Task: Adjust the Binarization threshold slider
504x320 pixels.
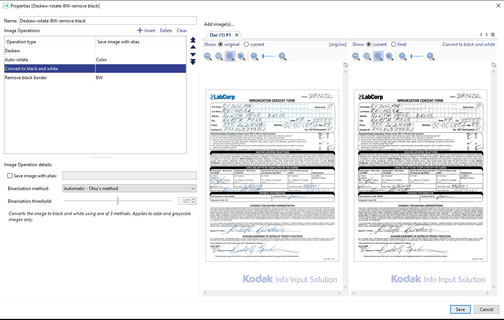Action: point(118,201)
